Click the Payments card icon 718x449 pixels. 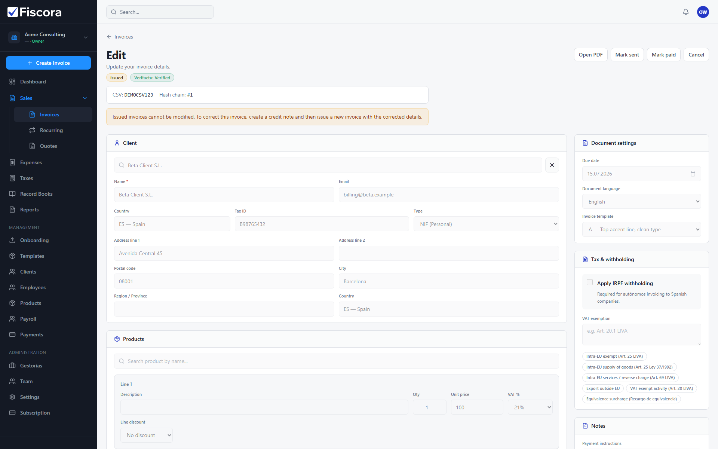point(12,335)
